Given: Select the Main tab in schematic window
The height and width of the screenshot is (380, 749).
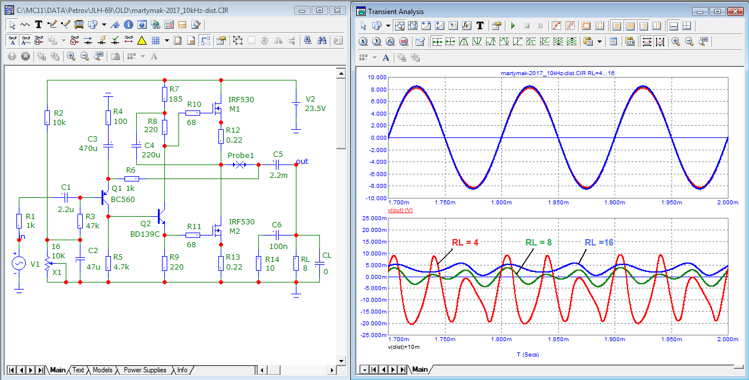Looking at the screenshot, I should [58, 370].
